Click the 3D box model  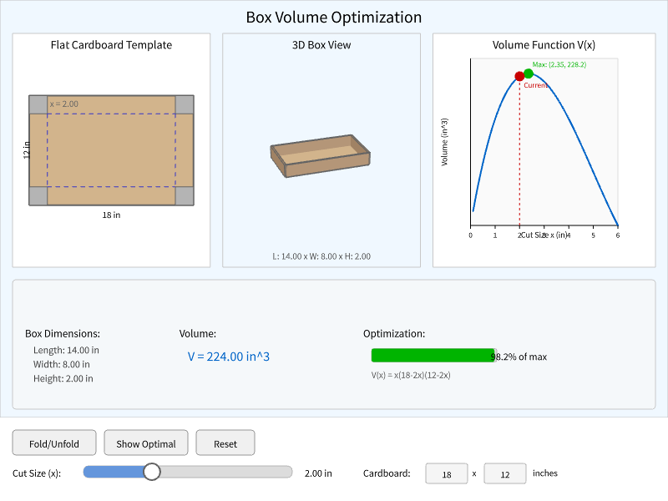321,154
